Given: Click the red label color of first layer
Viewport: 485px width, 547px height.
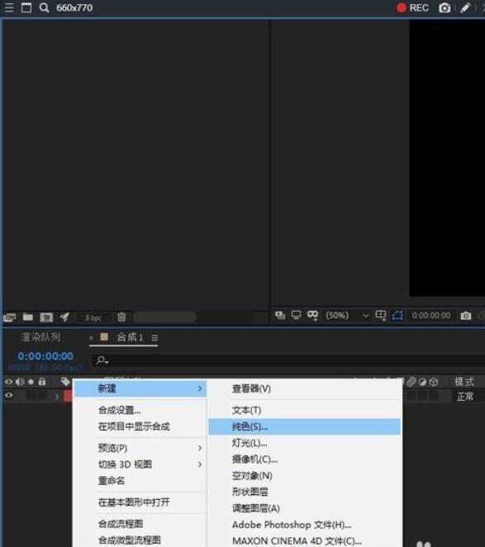Looking at the screenshot, I should coord(68,397).
